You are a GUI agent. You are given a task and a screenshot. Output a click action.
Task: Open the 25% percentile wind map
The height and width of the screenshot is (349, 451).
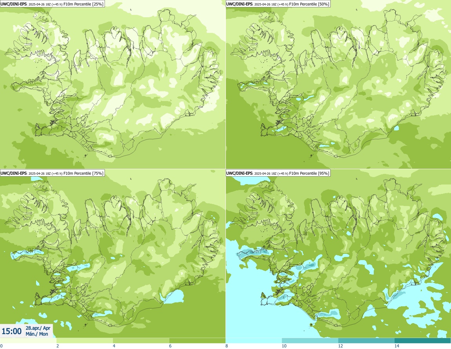point(113,85)
